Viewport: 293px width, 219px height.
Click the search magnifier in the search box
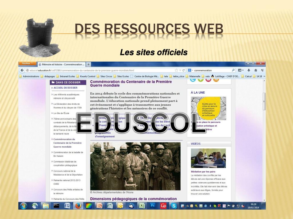click(x=233, y=70)
